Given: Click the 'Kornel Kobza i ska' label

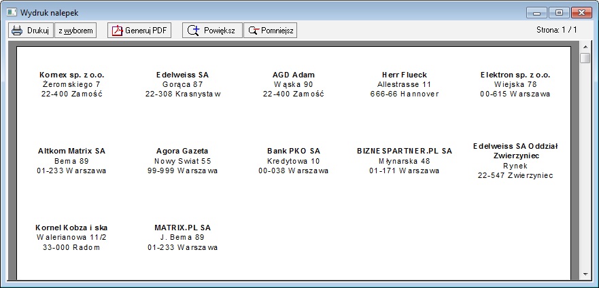Looking at the screenshot, I should coord(71,228).
